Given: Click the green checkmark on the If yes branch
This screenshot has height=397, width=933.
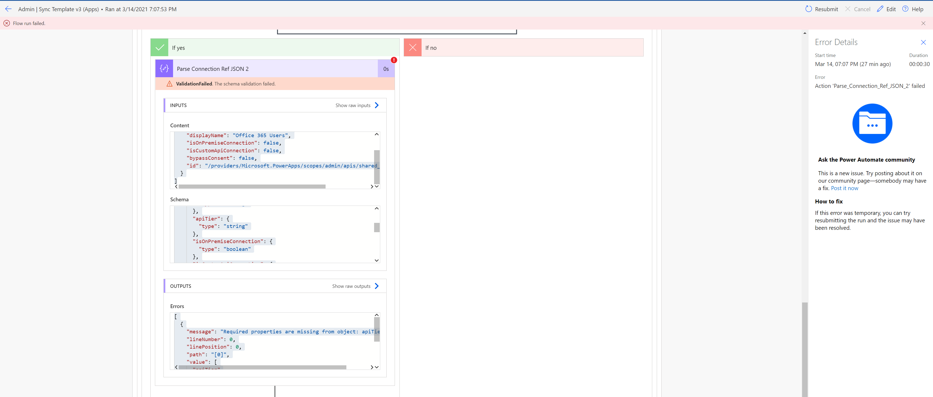Looking at the screenshot, I should pos(159,47).
